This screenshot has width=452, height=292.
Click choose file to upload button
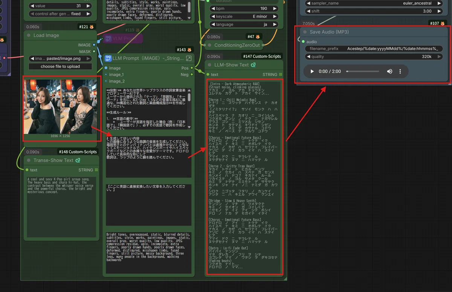[x=60, y=66]
